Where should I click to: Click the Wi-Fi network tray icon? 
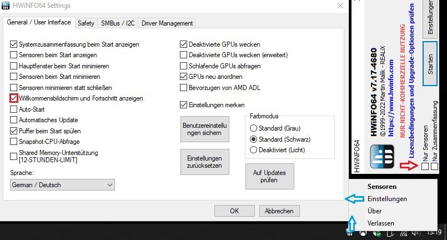point(404,233)
